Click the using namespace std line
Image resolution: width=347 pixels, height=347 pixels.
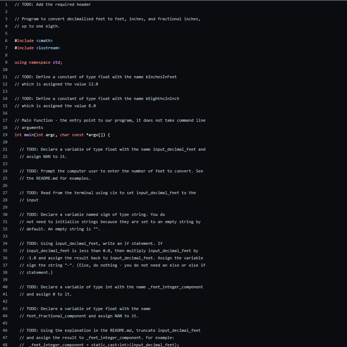click(38, 62)
